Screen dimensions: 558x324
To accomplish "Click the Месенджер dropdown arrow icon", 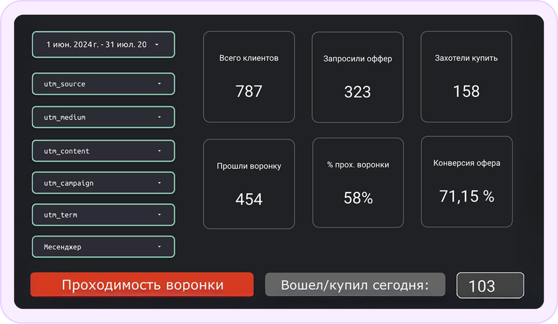I will pos(159,247).
